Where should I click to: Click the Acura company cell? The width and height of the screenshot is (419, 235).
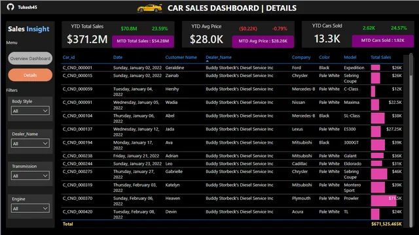click(x=297, y=211)
